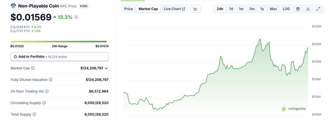330x123 pixels.
Task: Expand chart to fullscreen
Action: click(318, 9)
